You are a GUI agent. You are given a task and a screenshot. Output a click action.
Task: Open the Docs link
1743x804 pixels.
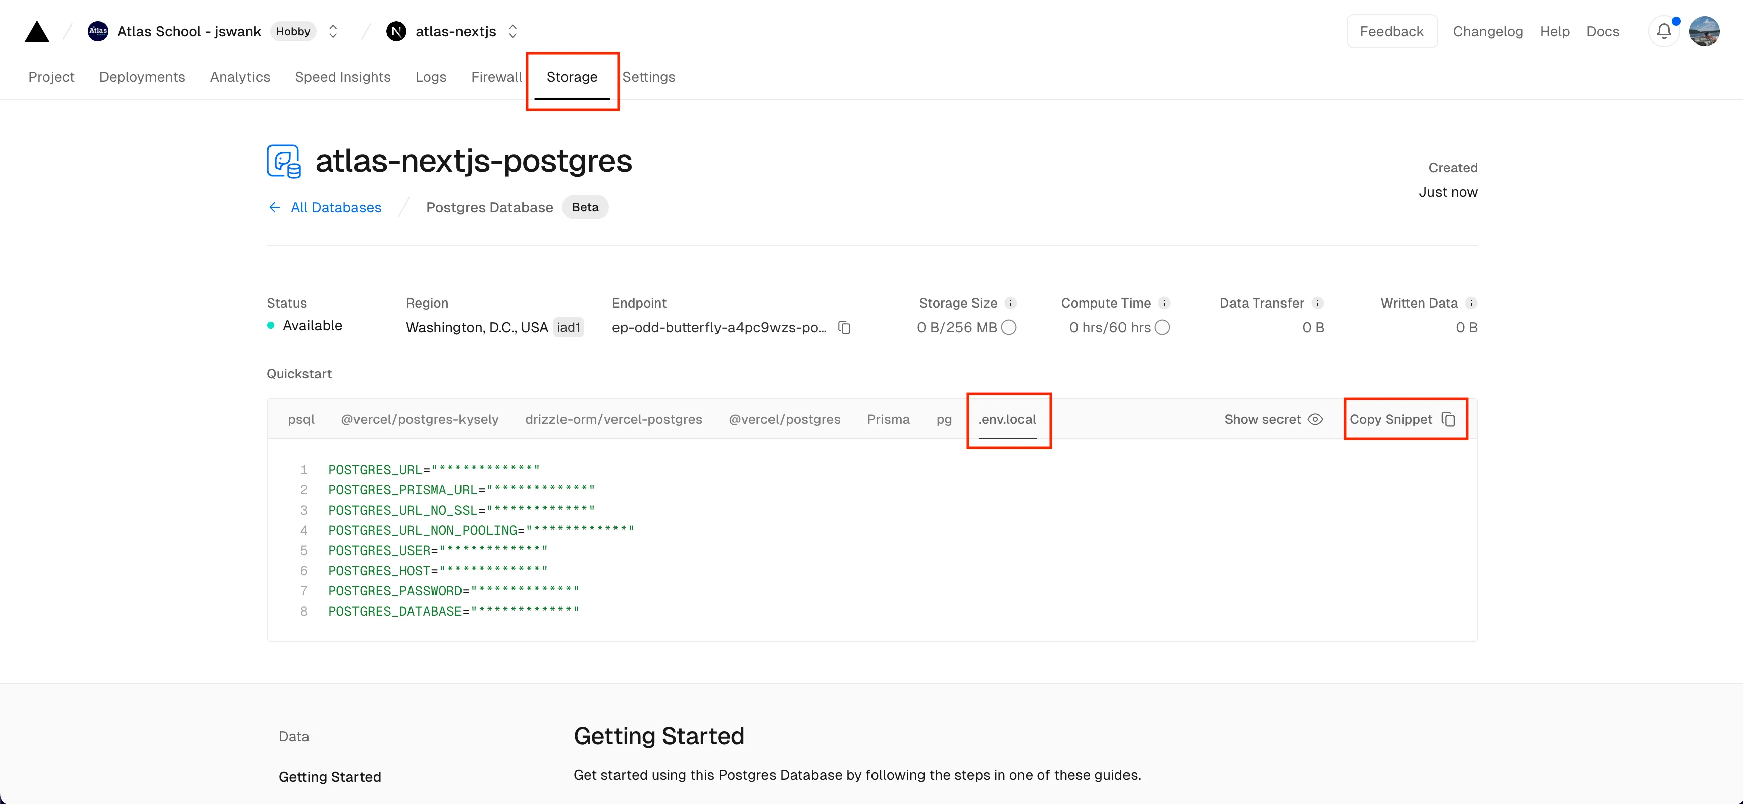click(1603, 31)
